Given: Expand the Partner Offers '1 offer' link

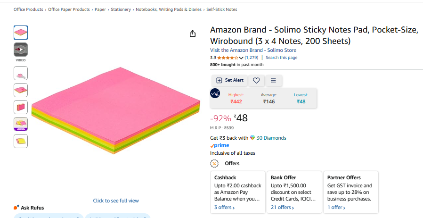Looking at the screenshot, I should tap(336, 207).
